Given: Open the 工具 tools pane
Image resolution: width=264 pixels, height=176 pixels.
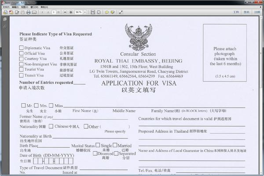Looking at the screenshot, I should coord(236,12).
